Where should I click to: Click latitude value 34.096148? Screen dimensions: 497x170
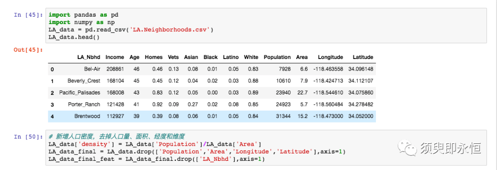pyautogui.click(x=361, y=69)
